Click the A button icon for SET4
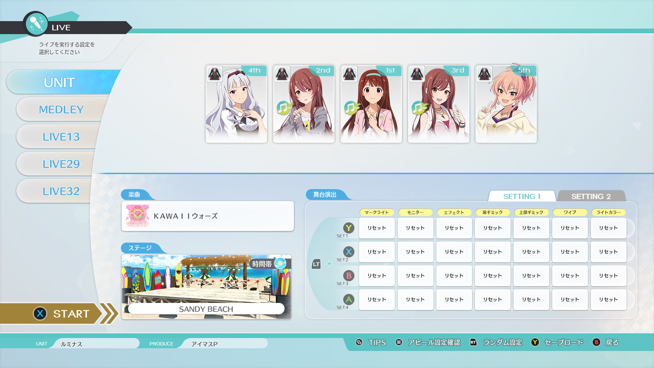 pos(348,300)
